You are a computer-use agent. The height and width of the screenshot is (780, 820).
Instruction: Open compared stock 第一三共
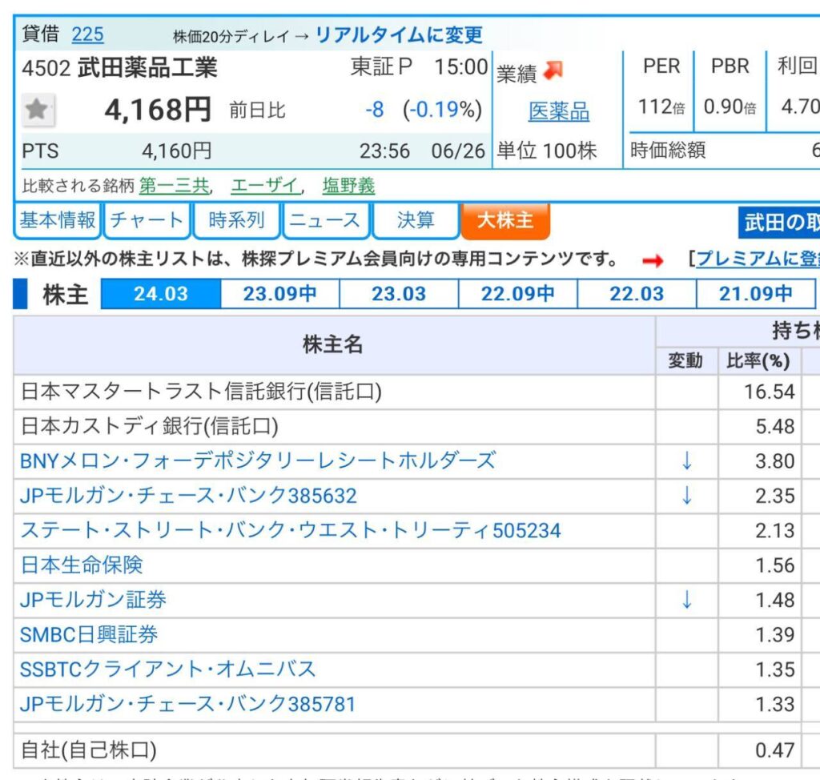pyautogui.click(x=174, y=186)
